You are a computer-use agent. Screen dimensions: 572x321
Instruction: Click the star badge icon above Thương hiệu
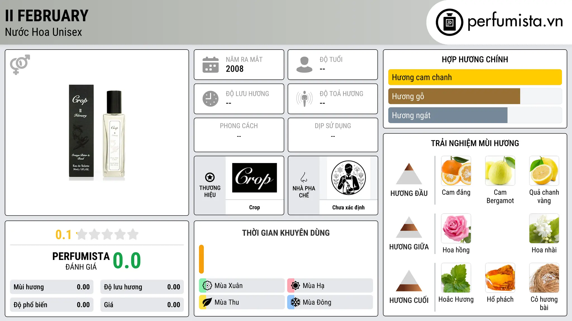pyautogui.click(x=210, y=177)
